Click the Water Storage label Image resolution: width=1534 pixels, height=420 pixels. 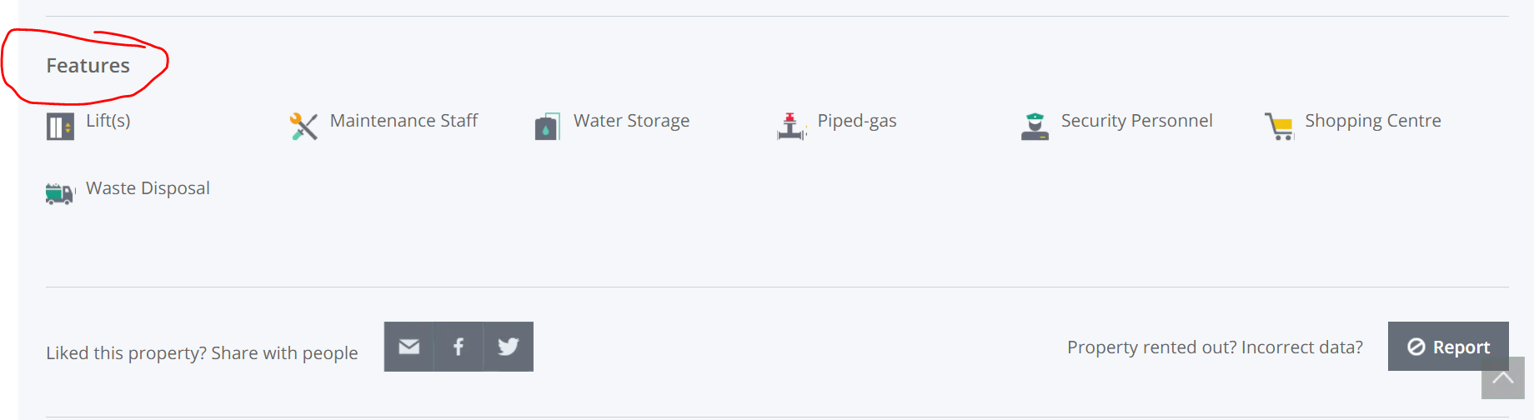click(632, 121)
